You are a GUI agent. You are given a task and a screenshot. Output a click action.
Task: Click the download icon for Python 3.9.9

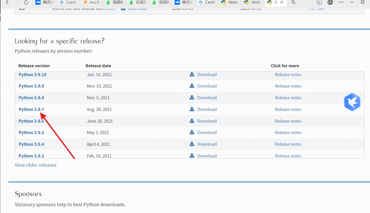[x=192, y=86]
